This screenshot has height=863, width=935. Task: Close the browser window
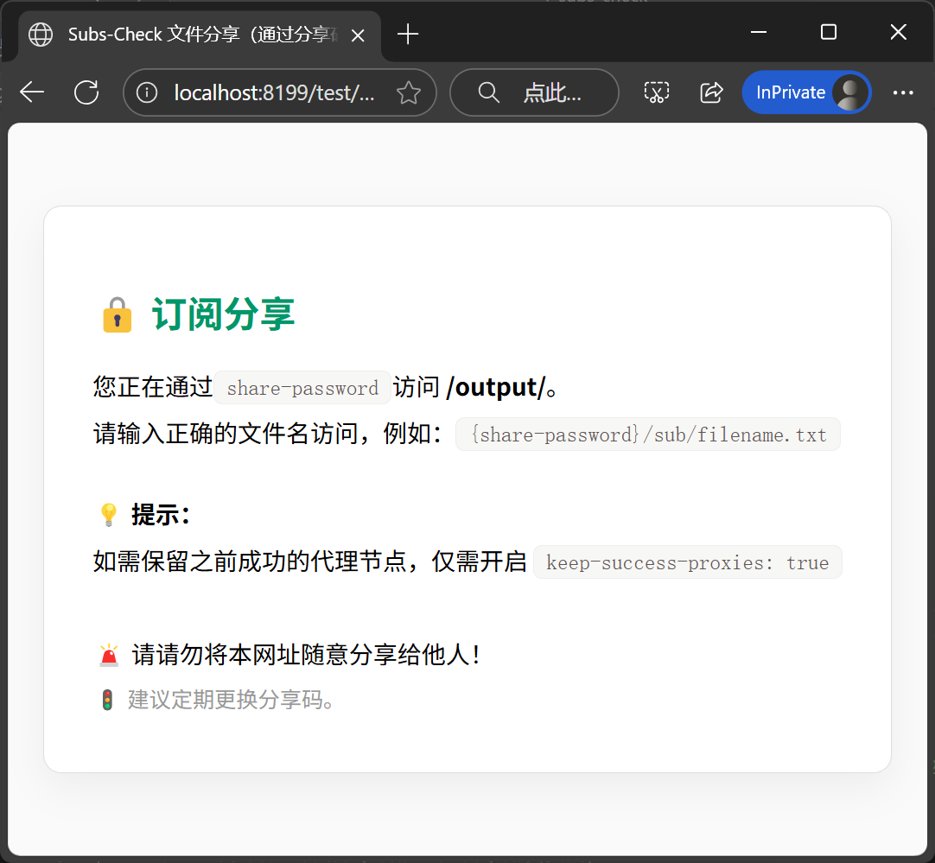(899, 32)
